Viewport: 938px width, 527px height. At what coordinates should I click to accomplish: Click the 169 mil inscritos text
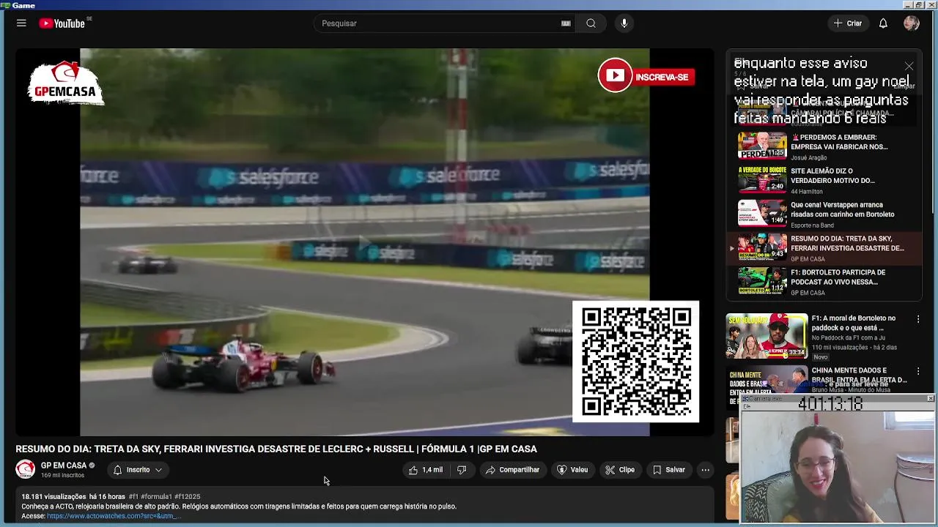point(62,476)
